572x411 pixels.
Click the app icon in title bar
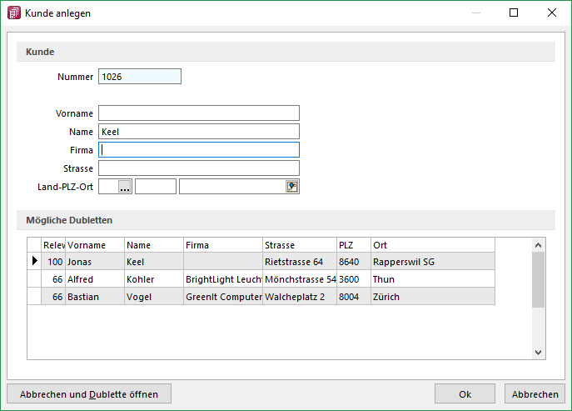pyautogui.click(x=14, y=13)
